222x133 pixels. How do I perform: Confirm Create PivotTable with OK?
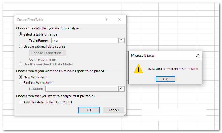pyautogui.click(x=89, y=110)
